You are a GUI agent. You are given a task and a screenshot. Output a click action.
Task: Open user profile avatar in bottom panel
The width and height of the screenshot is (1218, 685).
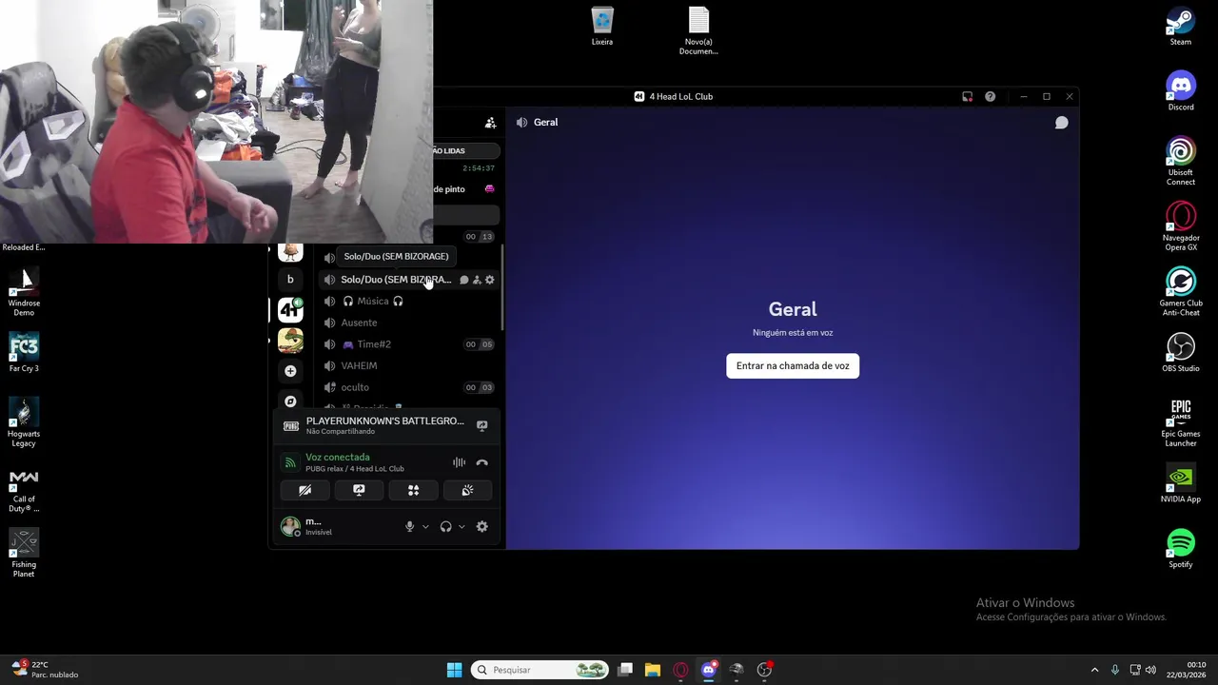(290, 526)
